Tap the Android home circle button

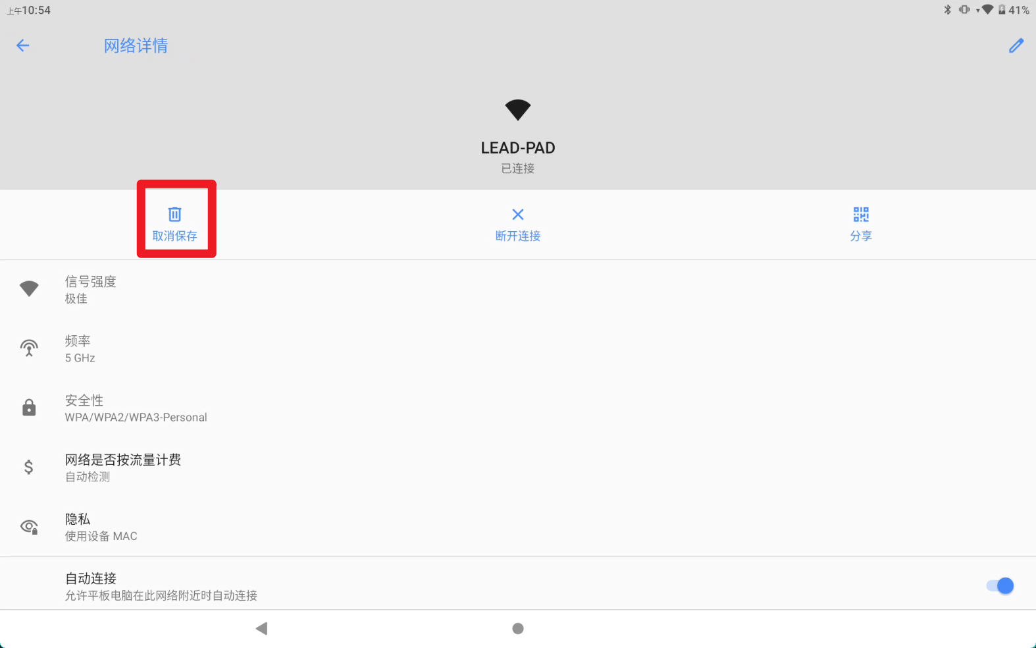point(518,628)
